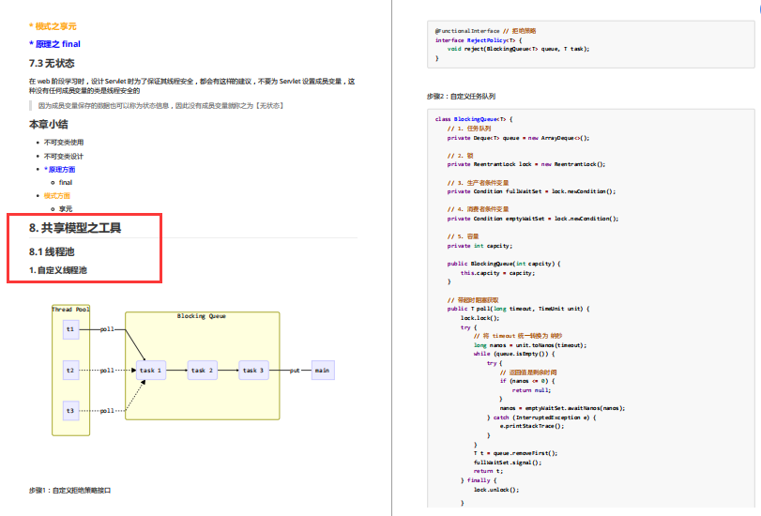
Task: Click the '// 返回值是剩余时间' comment
Action: (528, 372)
